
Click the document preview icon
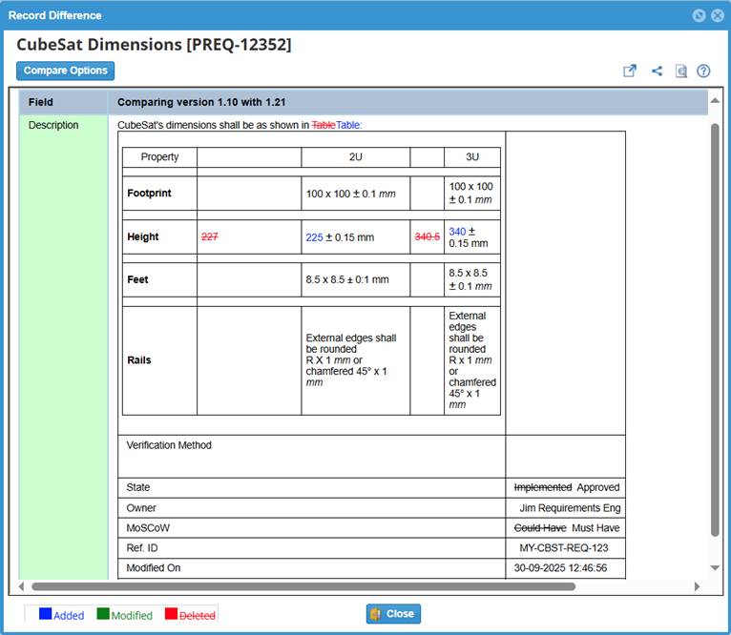681,71
